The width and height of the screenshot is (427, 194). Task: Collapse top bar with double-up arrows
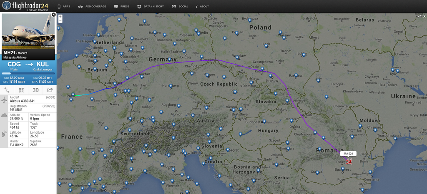click(424, 16)
